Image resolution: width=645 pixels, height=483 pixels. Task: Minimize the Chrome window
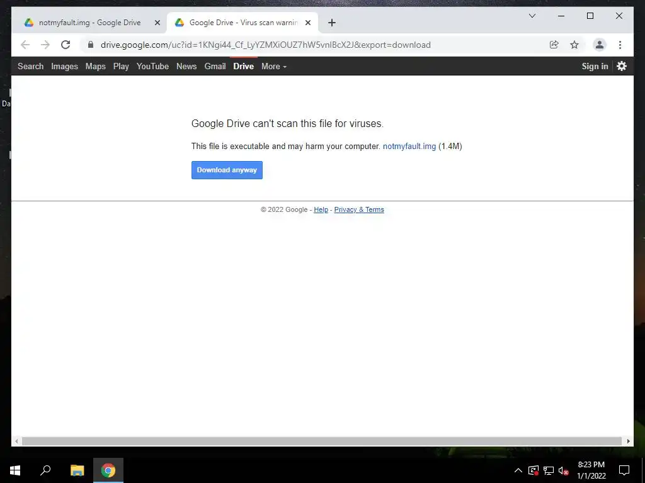point(561,16)
